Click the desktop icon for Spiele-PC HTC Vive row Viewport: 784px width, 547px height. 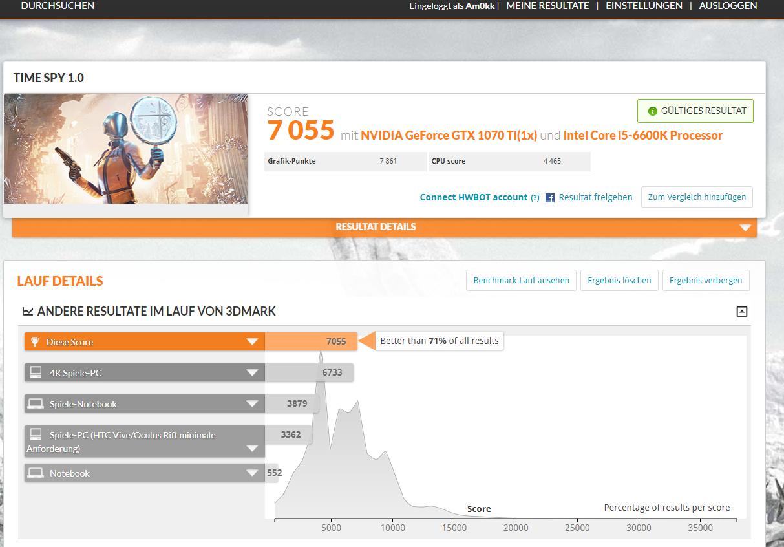[x=36, y=434]
